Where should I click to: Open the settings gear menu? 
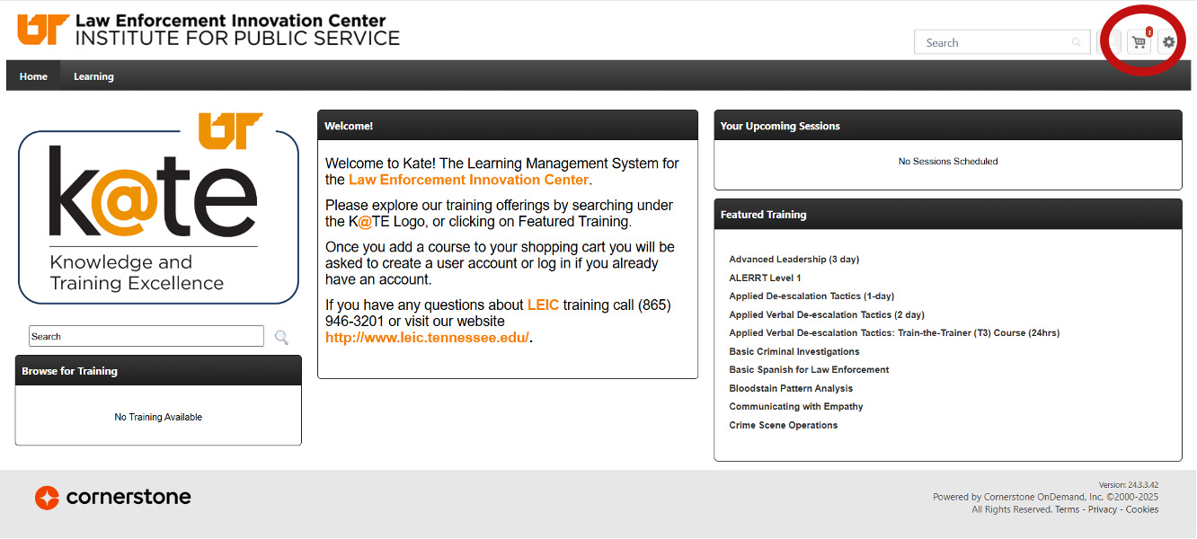[x=1168, y=42]
